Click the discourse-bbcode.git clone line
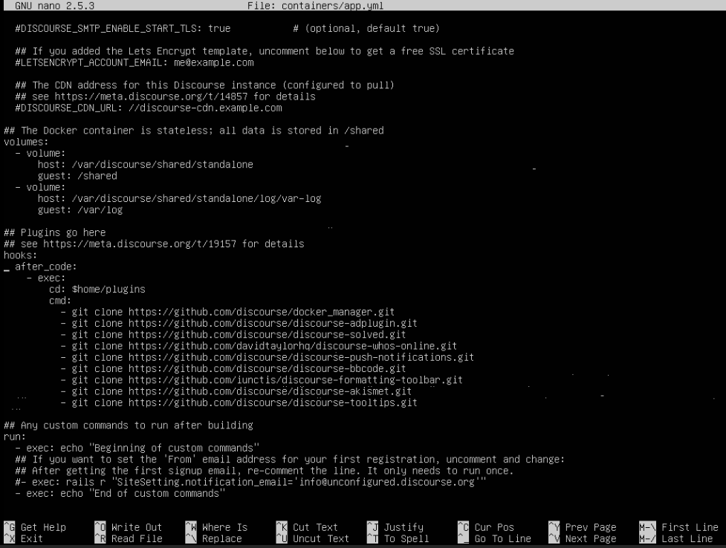 click(233, 368)
